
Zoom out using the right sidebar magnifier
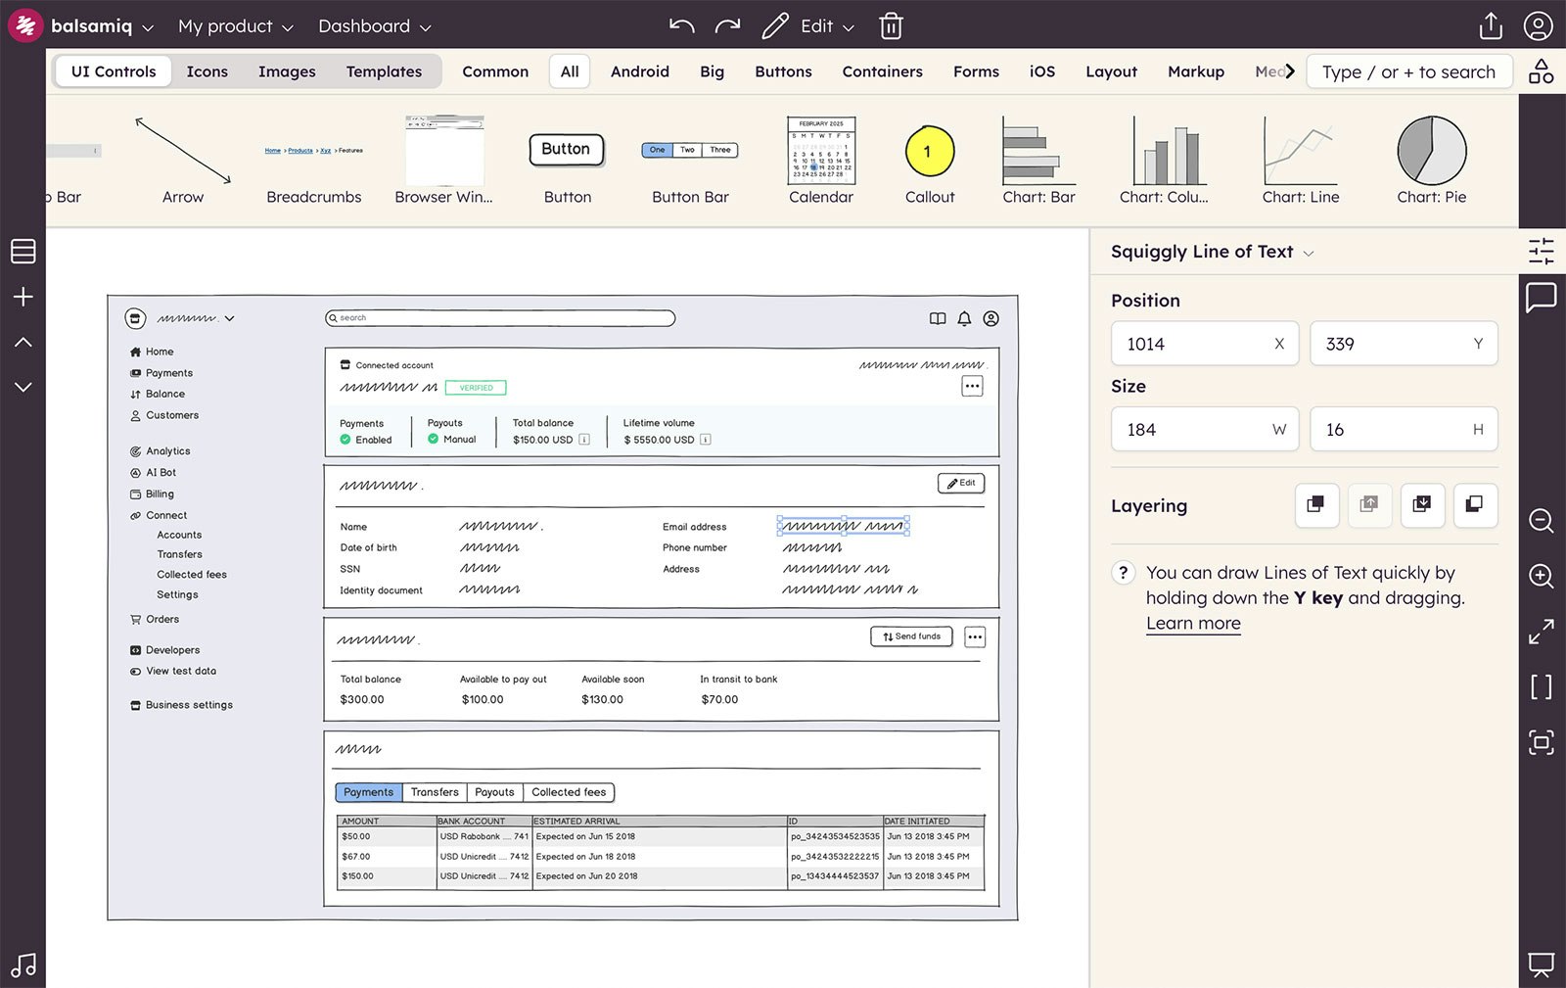tap(1541, 521)
